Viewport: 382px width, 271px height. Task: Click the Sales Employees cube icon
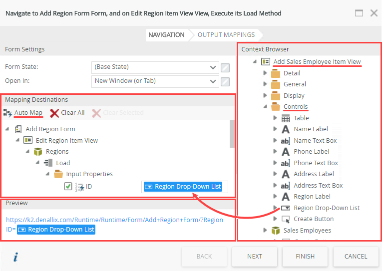tap(276, 231)
